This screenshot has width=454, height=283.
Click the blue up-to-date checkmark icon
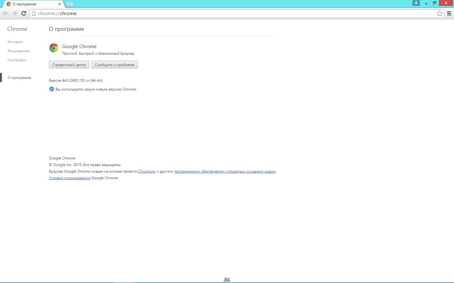(x=52, y=89)
